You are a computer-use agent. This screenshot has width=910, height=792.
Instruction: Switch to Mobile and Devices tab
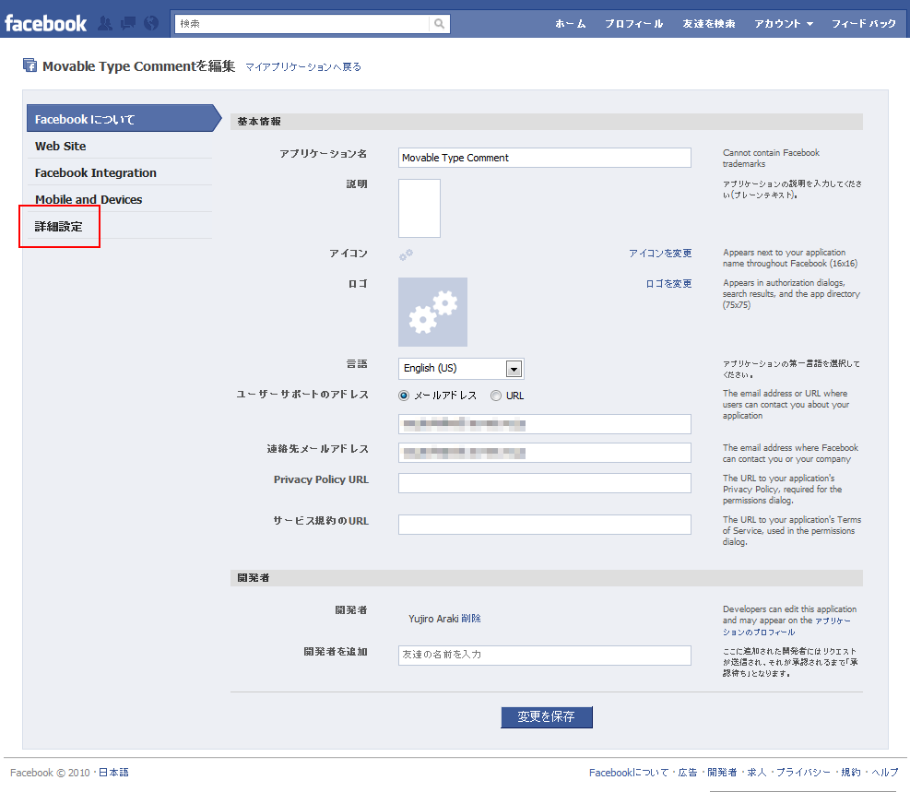click(119, 199)
